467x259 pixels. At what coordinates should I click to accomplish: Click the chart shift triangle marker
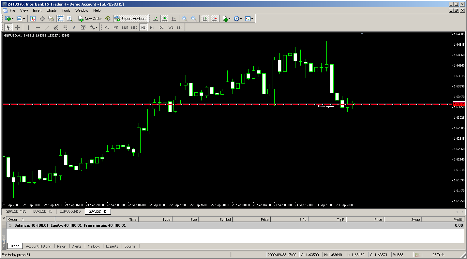click(362, 34)
